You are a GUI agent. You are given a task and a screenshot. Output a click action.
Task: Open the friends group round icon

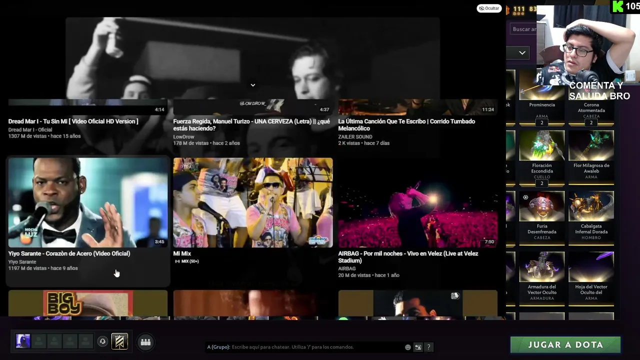pyautogui.click(x=145, y=342)
